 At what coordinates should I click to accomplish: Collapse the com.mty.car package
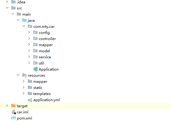click(24, 26)
